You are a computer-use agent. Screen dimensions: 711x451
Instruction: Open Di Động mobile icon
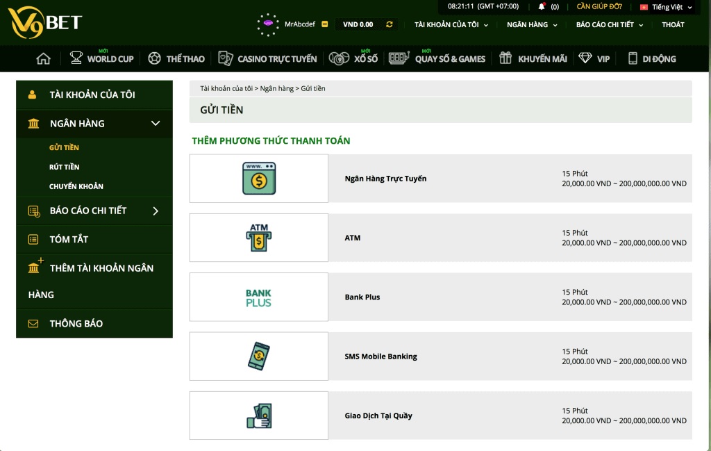630,59
